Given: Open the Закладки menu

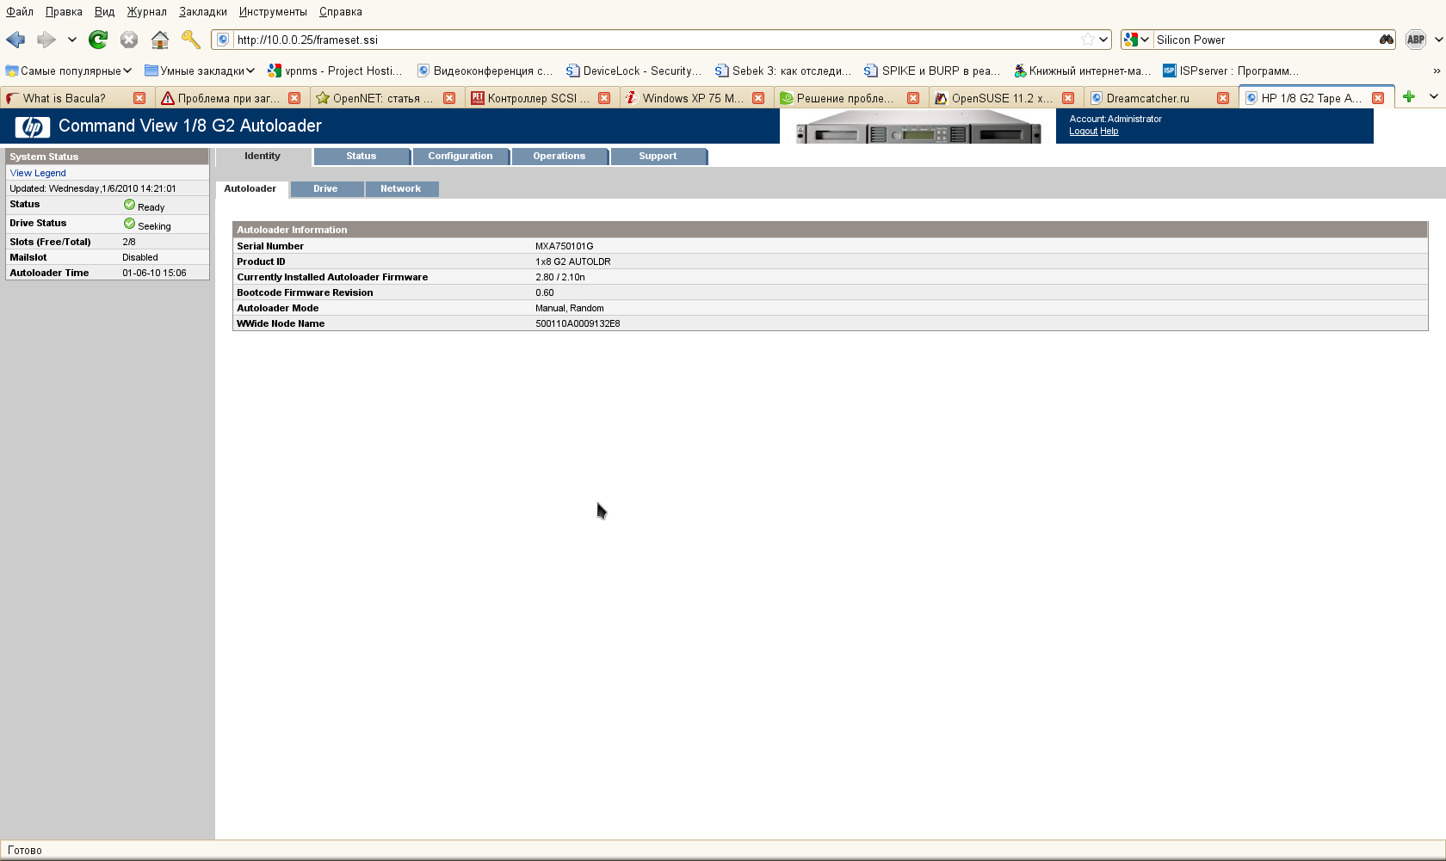Looking at the screenshot, I should coord(202,12).
